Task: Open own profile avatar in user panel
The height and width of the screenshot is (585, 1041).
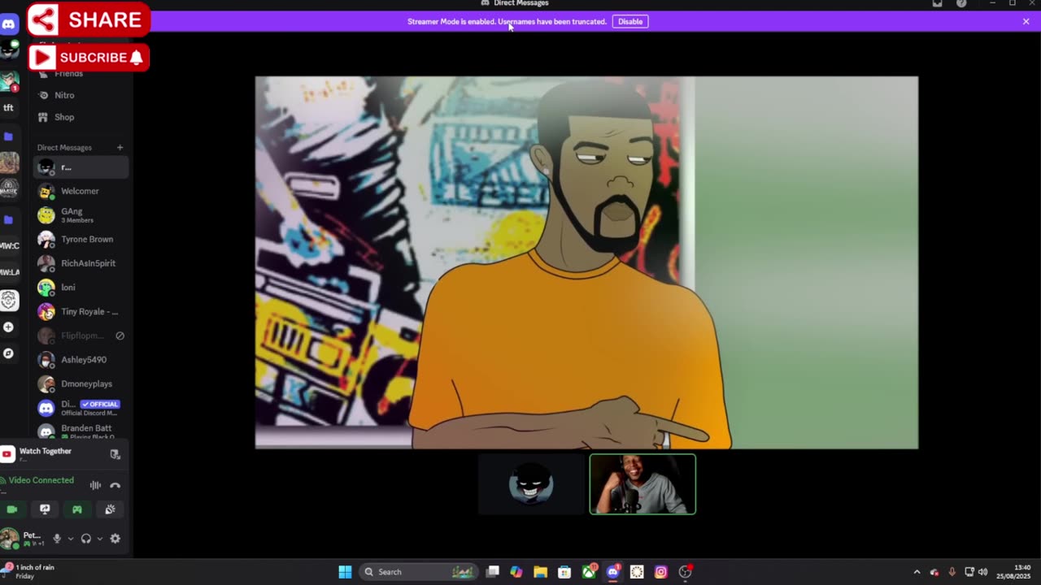Action: [10, 538]
